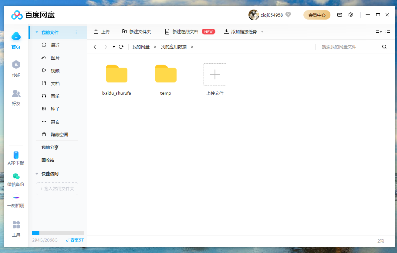
Task: Click the message envelope icon
Action: click(x=339, y=15)
